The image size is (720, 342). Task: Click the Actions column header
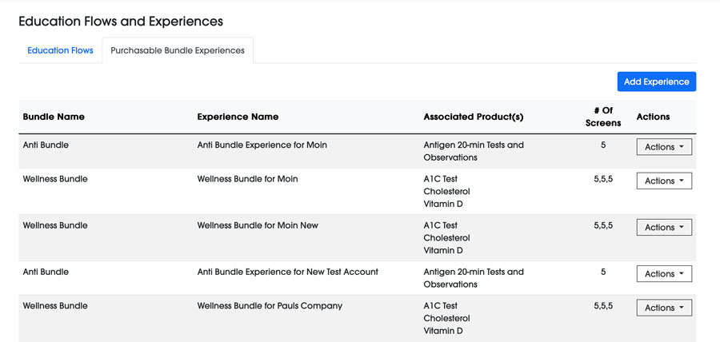653,117
